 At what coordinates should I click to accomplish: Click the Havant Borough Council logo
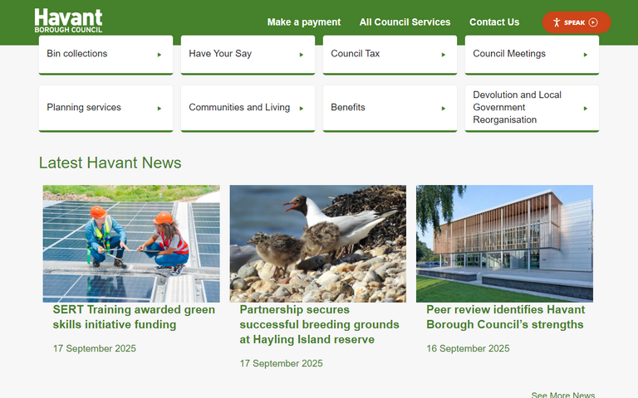68,21
